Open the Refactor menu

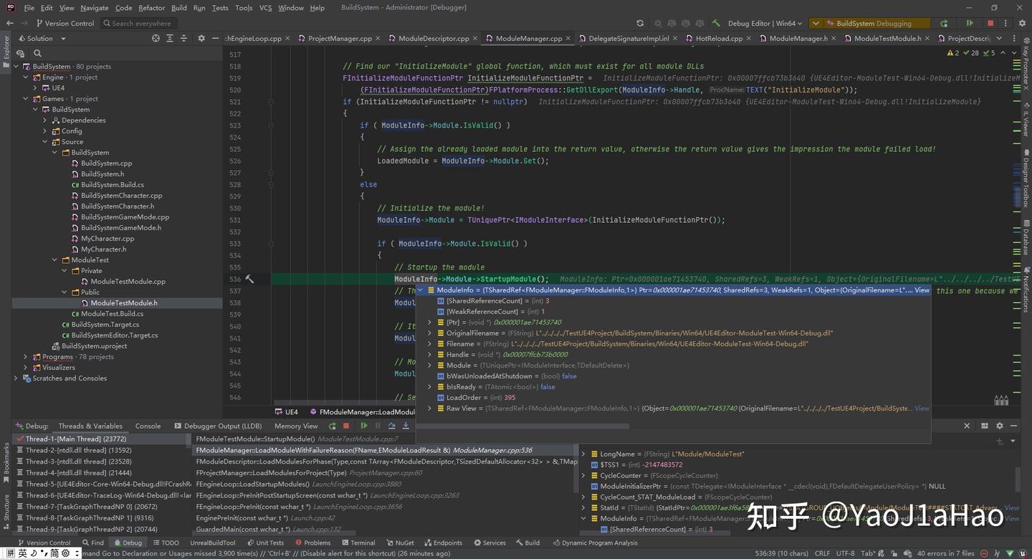pos(151,8)
